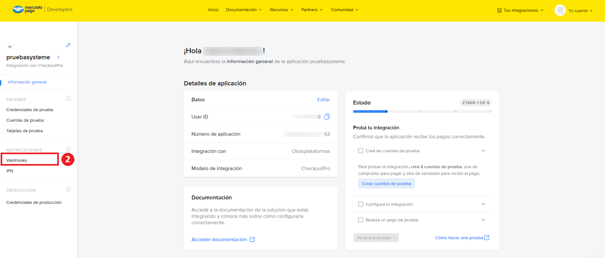Click external link icon next to Cómo hacer una prueba

coord(487,238)
